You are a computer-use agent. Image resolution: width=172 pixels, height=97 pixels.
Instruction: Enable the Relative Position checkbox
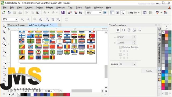coord(120,47)
